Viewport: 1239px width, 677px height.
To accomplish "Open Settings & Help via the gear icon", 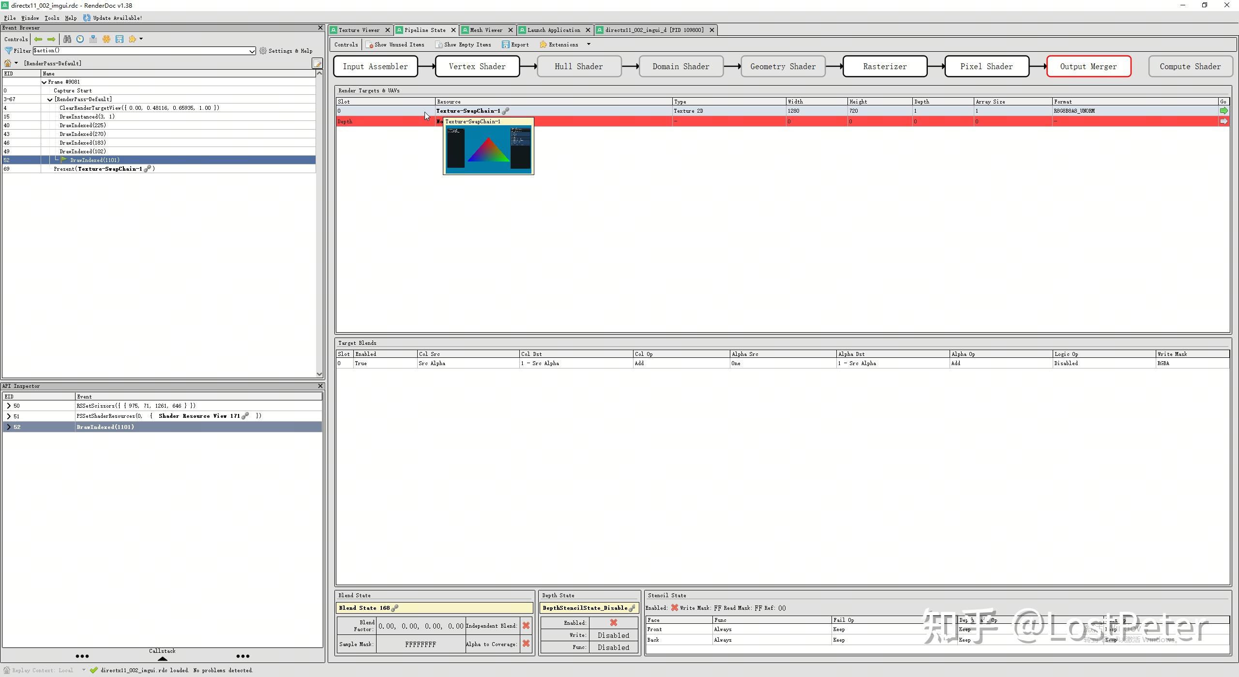I will pyautogui.click(x=263, y=50).
